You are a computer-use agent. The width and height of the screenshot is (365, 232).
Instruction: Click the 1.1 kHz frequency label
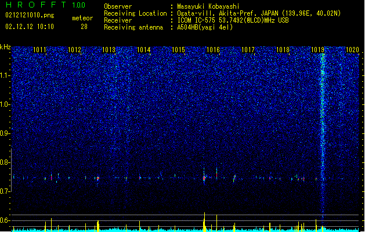coord(5,75)
